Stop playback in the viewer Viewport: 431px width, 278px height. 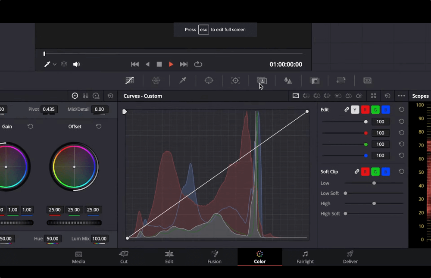click(159, 64)
